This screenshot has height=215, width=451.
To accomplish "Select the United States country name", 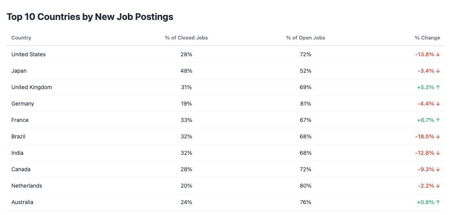I will [29, 55].
